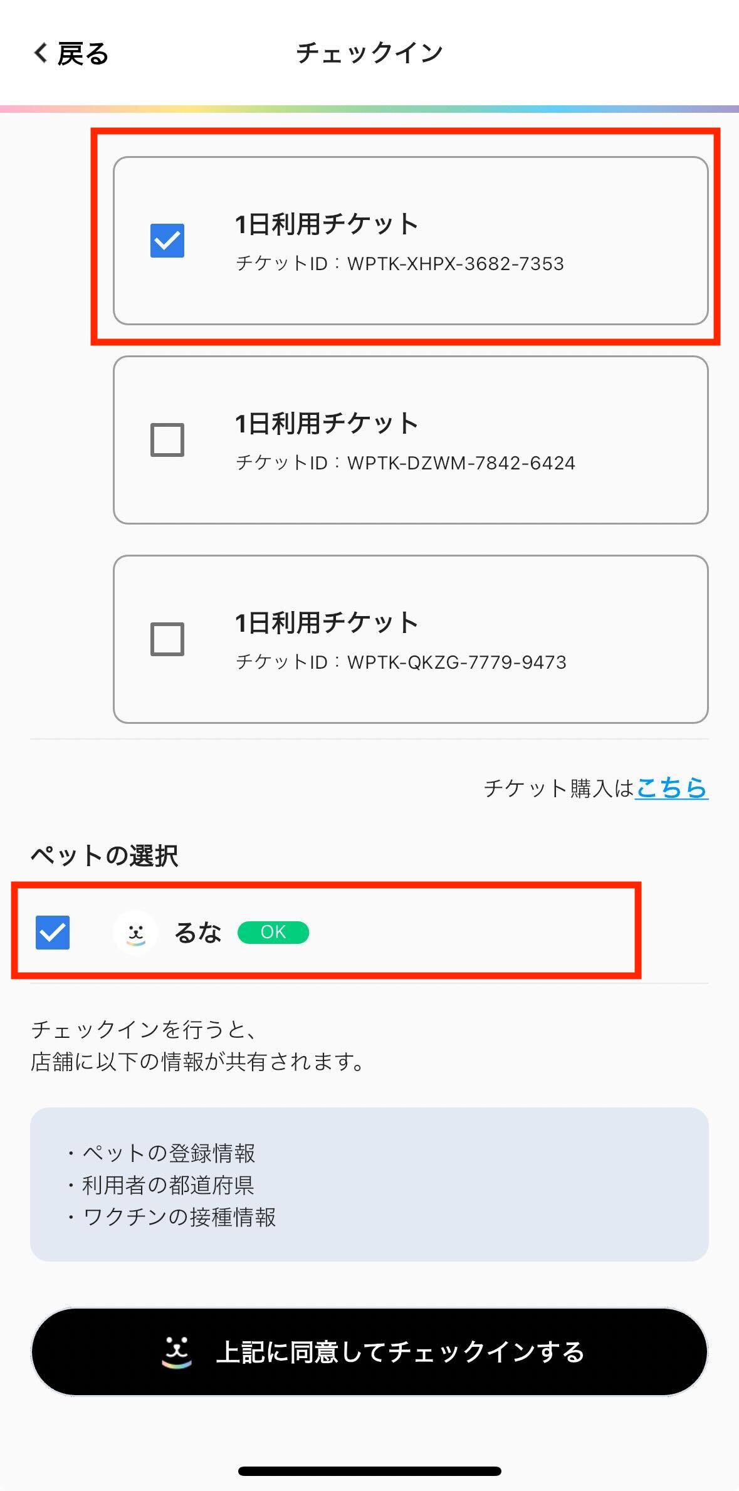Tap the チェックイン page title
This screenshot has width=739, height=1491.
tap(369, 53)
